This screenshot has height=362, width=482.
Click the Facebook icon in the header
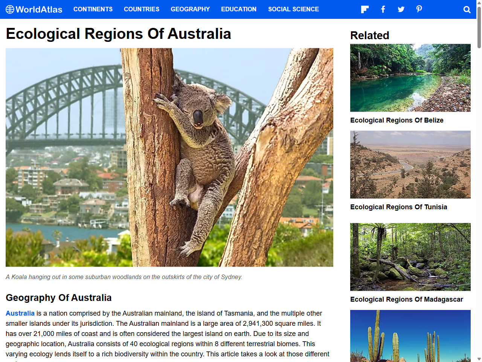click(x=383, y=9)
